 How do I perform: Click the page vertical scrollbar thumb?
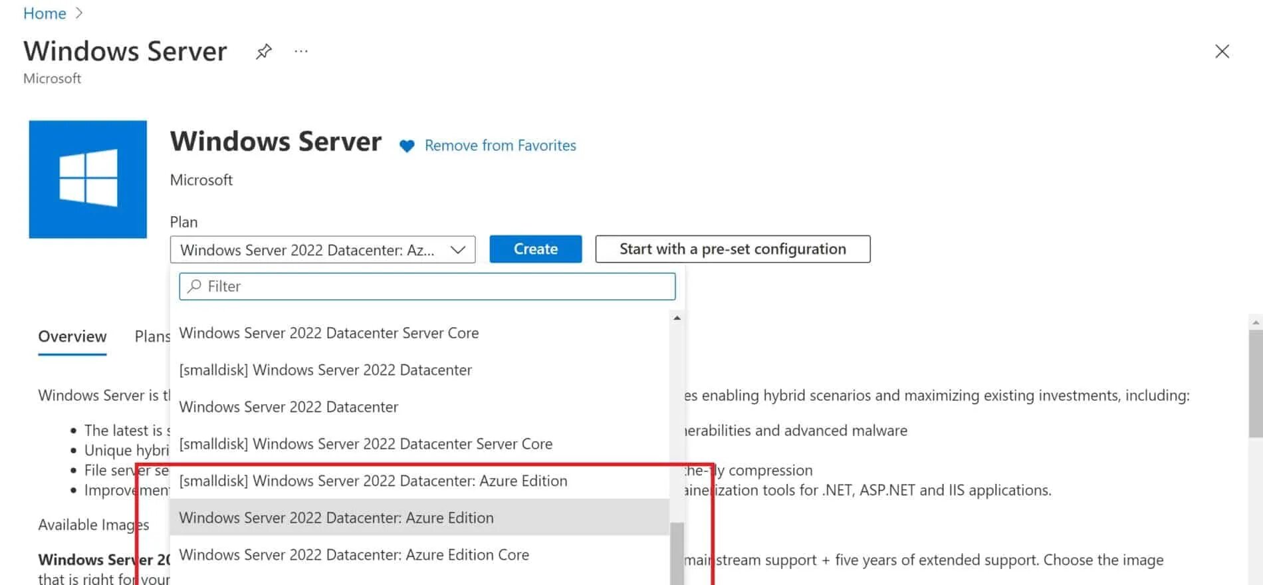click(1255, 384)
